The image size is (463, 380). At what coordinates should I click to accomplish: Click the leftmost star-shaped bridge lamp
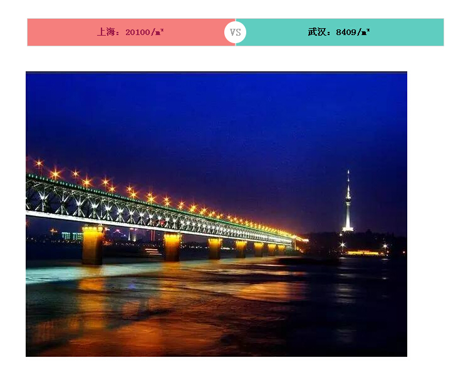point(39,163)
